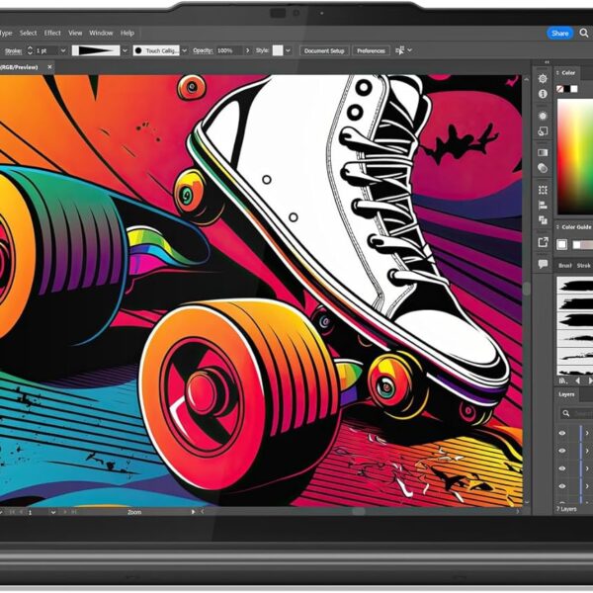Open the Comments panel speech bubble
Viewport: 593px width, 593px height.
click(x=543, y=264)
